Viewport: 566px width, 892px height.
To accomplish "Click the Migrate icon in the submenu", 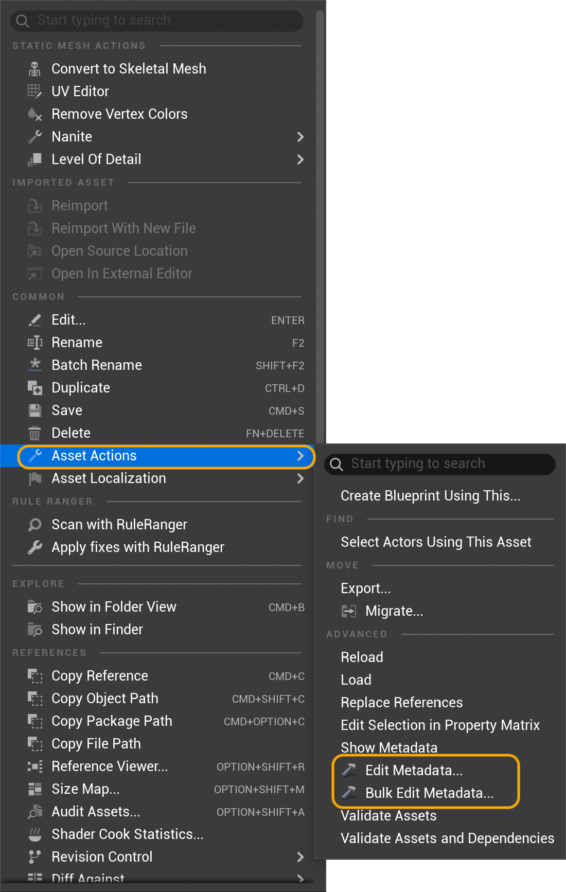I will 348,611.
